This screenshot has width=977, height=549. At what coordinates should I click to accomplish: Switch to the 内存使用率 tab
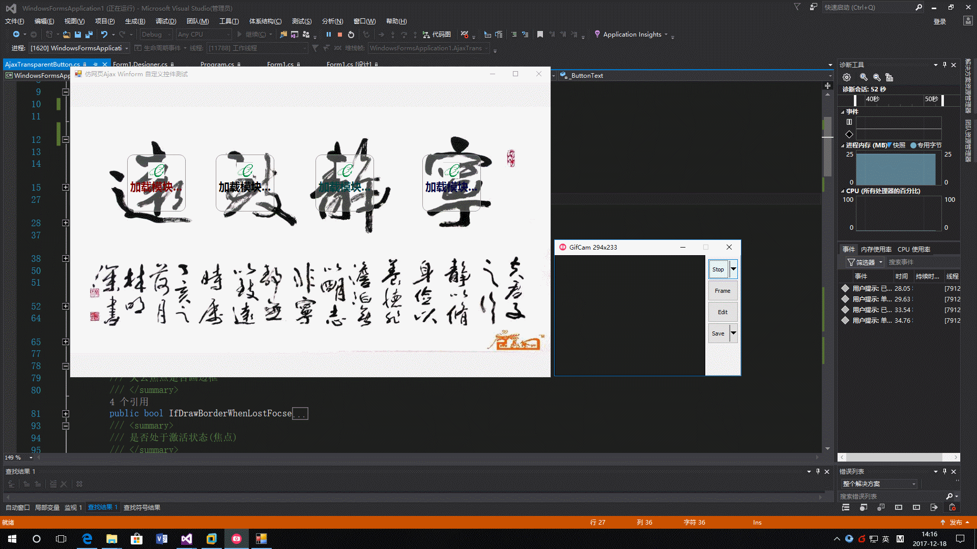click(876, 249)
